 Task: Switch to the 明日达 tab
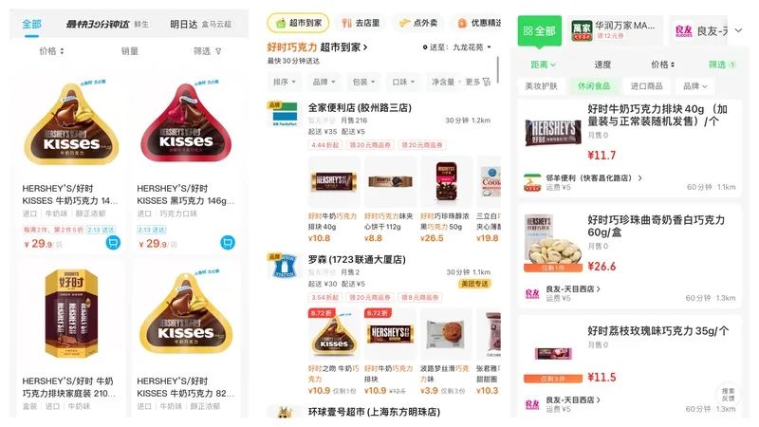184,25
